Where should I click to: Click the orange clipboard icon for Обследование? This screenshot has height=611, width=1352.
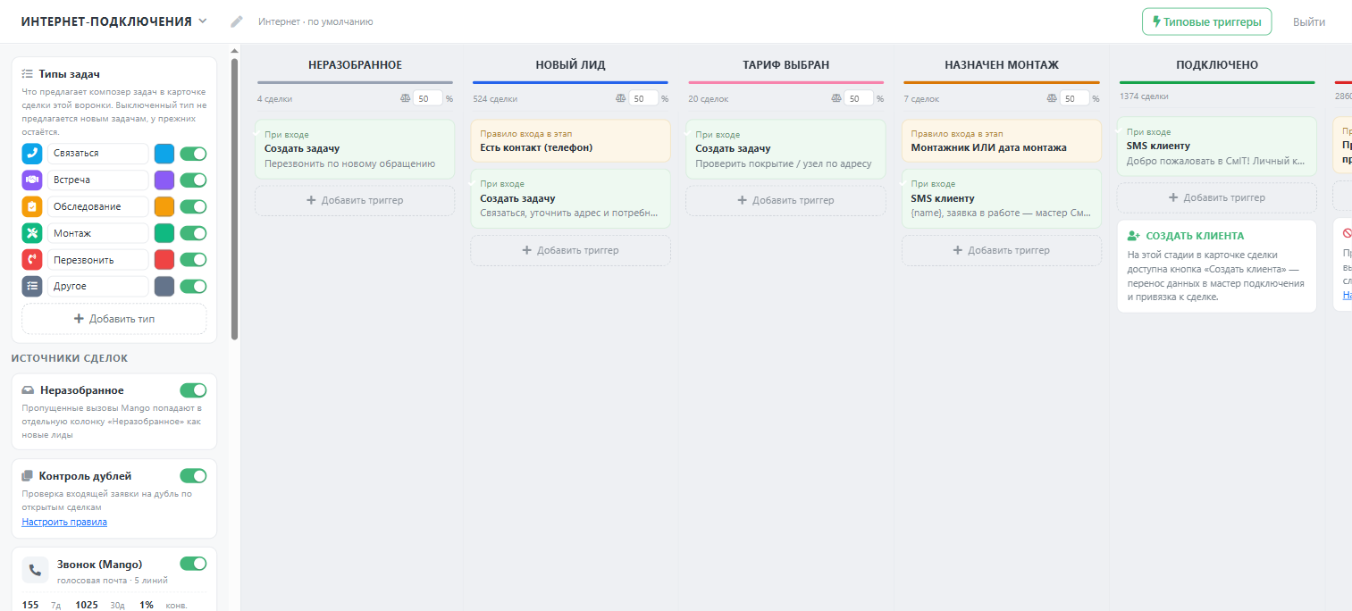coord(32,206)
